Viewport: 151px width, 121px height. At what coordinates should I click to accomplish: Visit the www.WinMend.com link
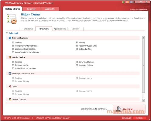pyautogui.click(x=139, y=10)
